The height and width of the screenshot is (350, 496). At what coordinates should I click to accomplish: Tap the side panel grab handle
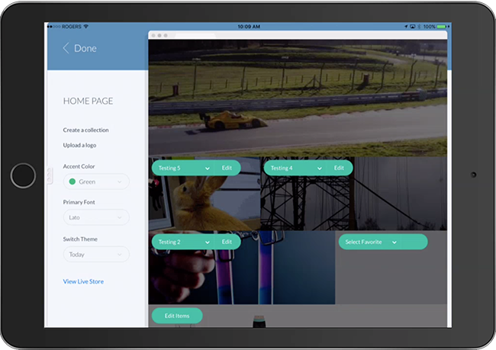point(50,175)
